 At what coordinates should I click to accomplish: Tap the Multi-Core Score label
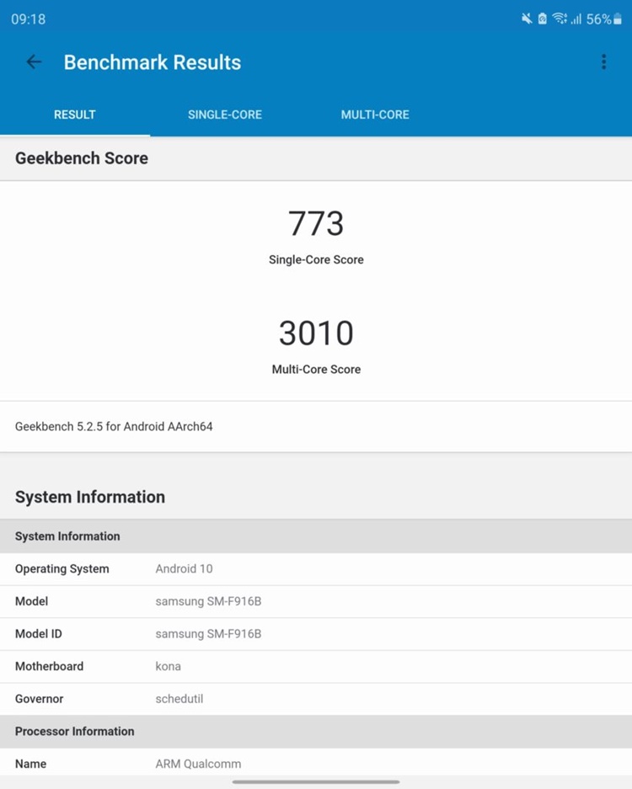tap(316, 370)
